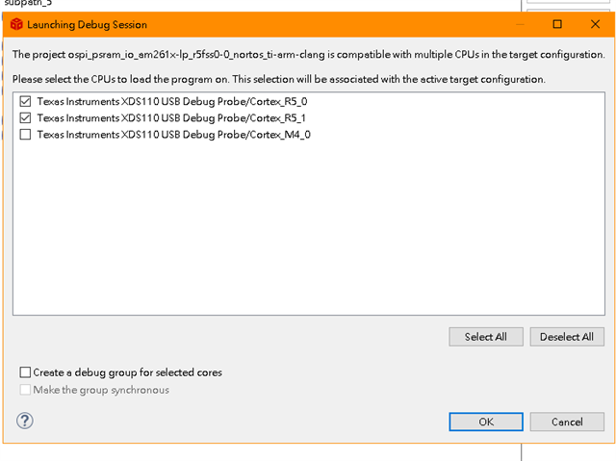Close the Launching Debug Session dialog
Screen dimensions: 616x461
(595, 24)
